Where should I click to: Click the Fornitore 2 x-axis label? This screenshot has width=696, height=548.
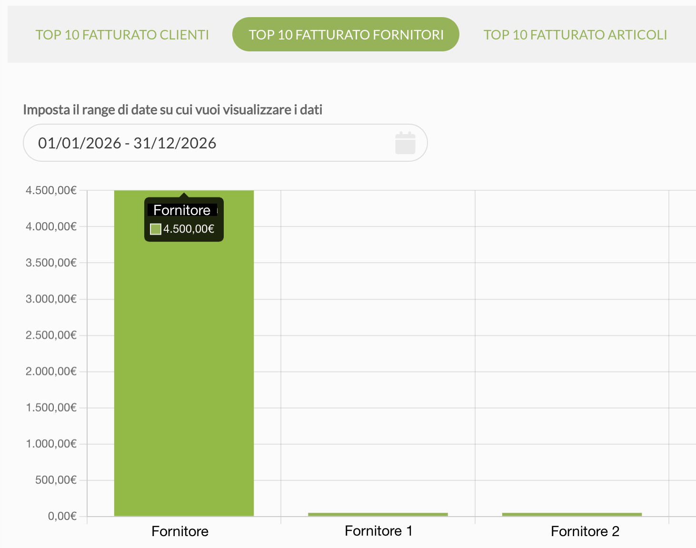585,531
